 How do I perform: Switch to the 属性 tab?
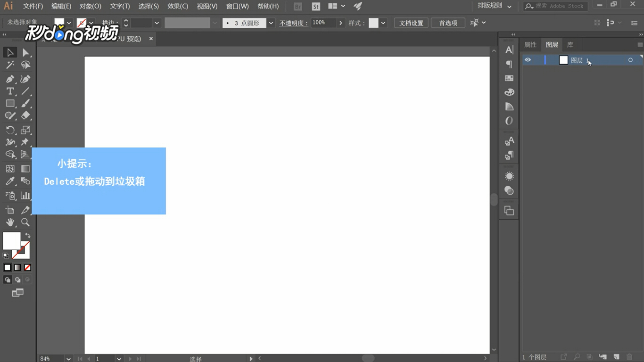pyautogui.click(x=530, y=44)
